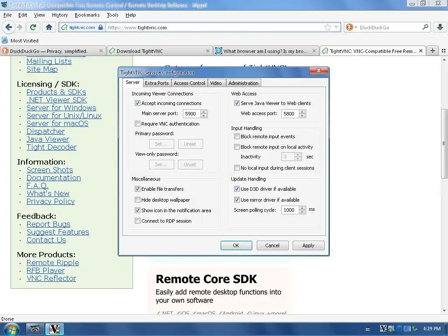Decrease Screen polling cycle with down arrow
The image size is (448, 336).
pos(302,212)
